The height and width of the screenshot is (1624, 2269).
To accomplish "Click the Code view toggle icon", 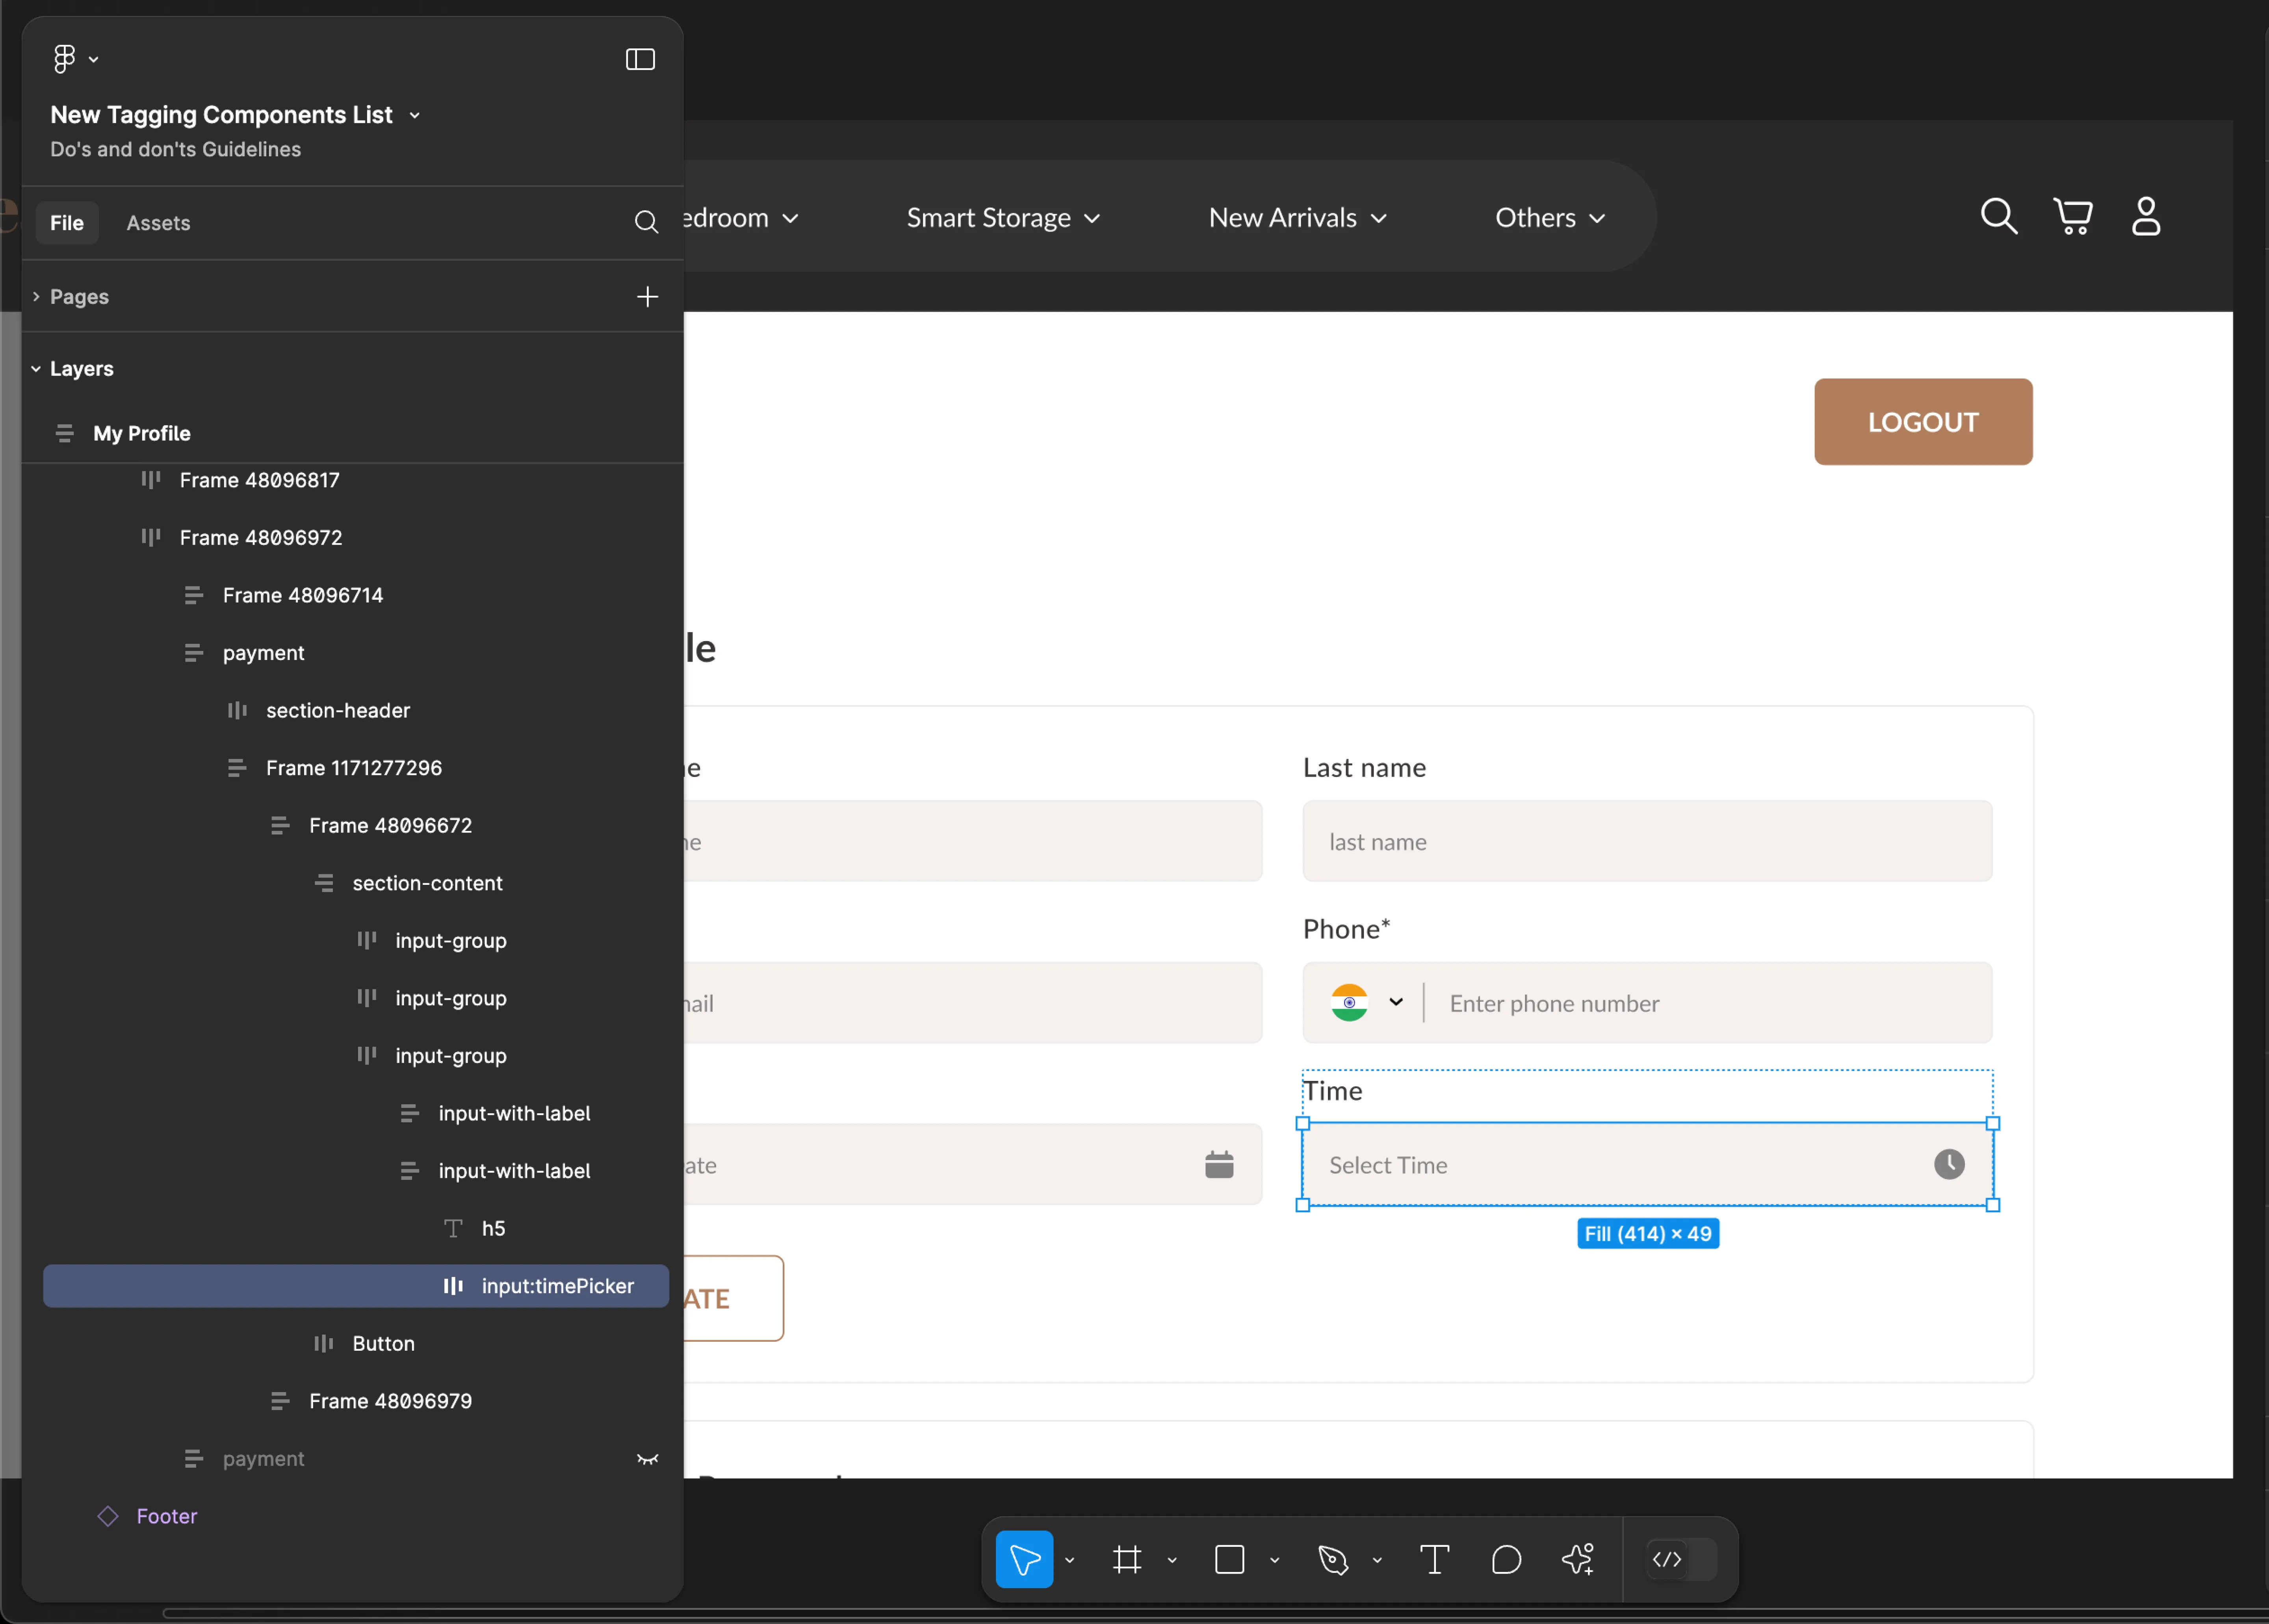I will click(x=1666, y=1559).
